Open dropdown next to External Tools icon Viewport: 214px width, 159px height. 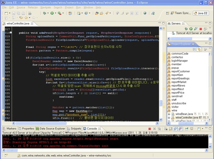coord(63,13)
